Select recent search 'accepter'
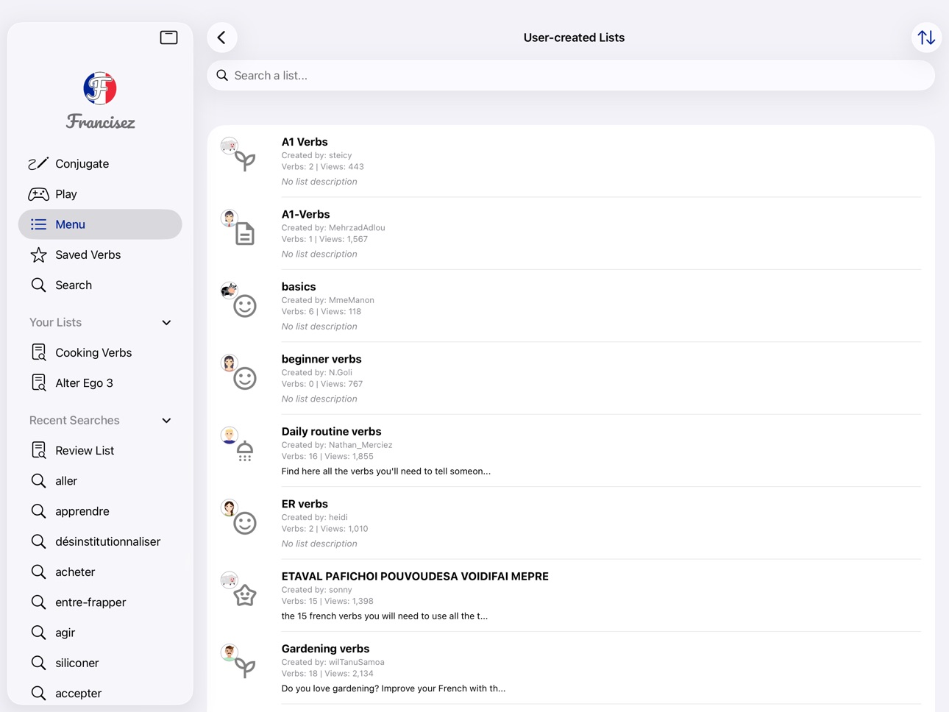 tap(100, 693)
